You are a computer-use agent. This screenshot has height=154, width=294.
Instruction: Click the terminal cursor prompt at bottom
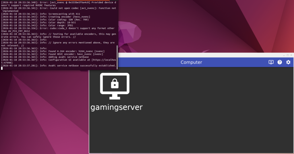(2, 68)
